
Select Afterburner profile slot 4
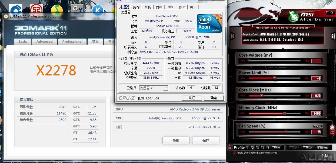click(x=263, y=148)
